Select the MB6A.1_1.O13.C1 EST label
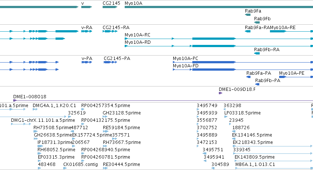The height and width of the screenshot is (170, 313). pos(255,165)
